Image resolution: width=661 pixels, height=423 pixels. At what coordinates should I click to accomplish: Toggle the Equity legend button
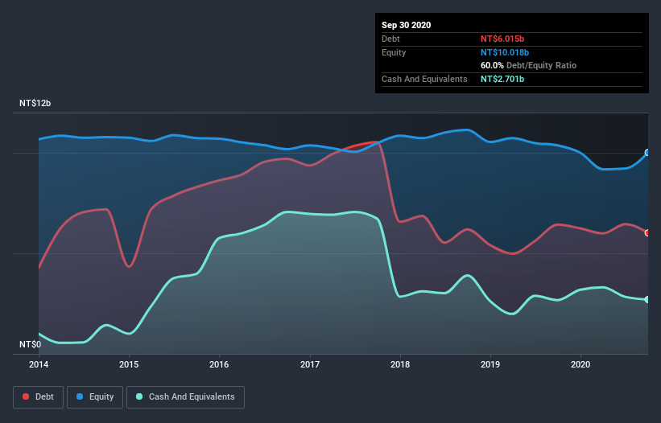click(x=95, y=397)
